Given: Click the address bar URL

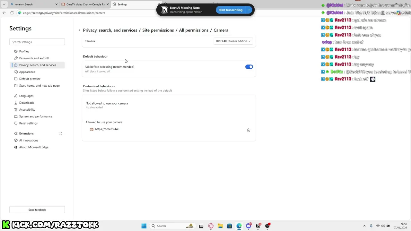Looking at the screenshot, I should pyautogui.click(x=64, y=13).
